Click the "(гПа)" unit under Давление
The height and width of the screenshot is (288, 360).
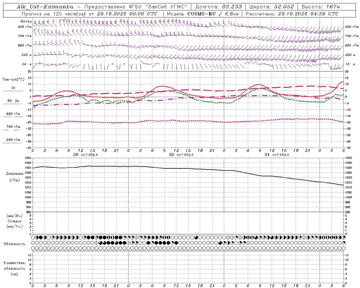point(15,180)
